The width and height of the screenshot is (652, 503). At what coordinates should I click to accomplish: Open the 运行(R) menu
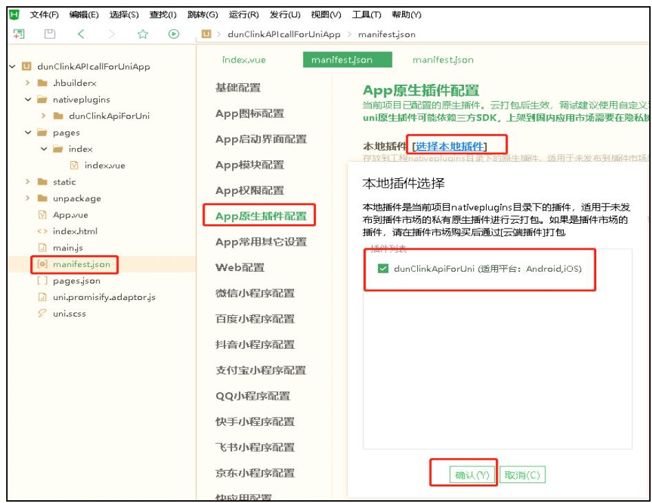pyautogui.click(x=244, y=14)
